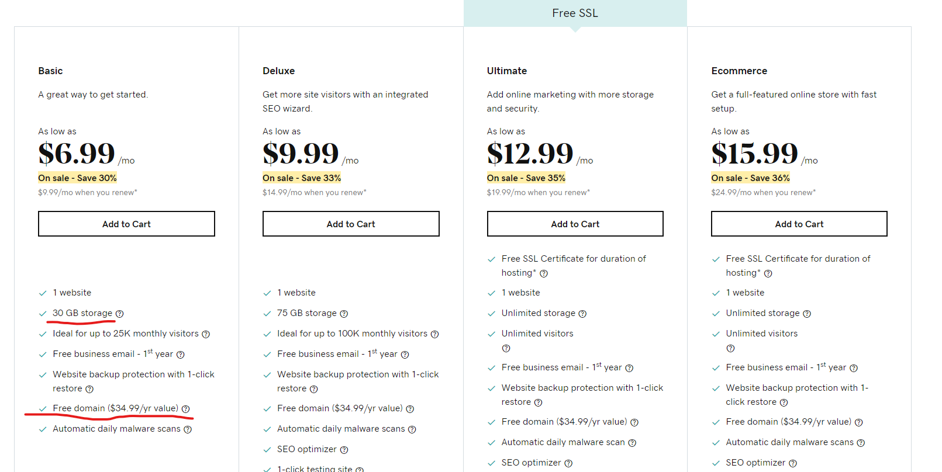Viewport: 942px width, 472px height.
Task: Open help icon for 25K monthly visitors
Action: click(206, 334)
